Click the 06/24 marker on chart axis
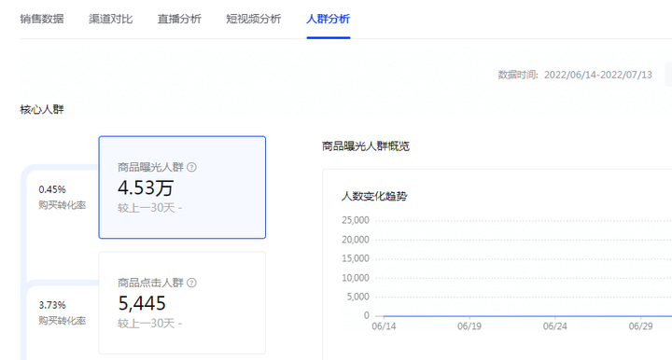Image resolution: width=672 pixels, height=360 pixels. (555, 326)
